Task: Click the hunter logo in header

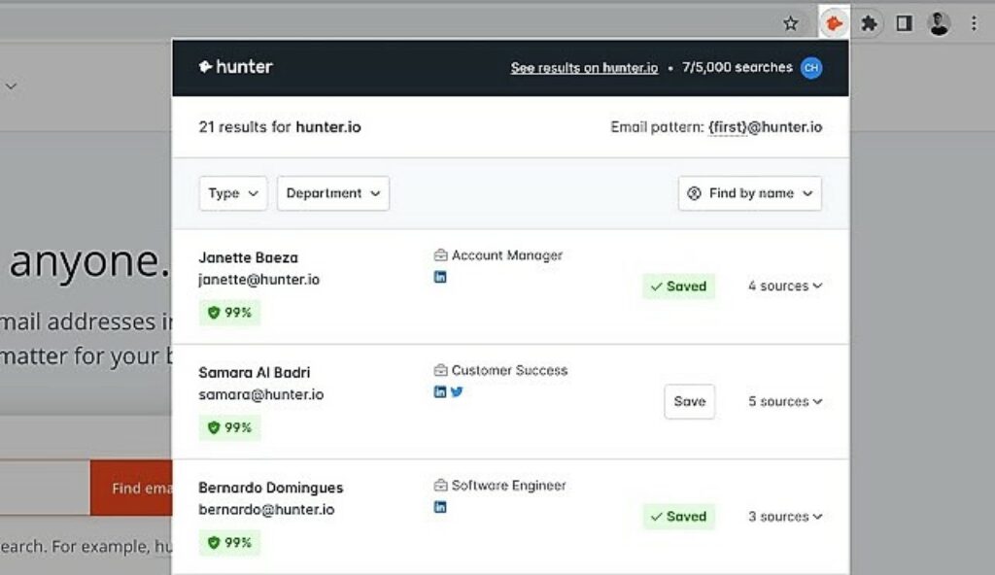Action: pyautogui.click(x=235, y=67)
